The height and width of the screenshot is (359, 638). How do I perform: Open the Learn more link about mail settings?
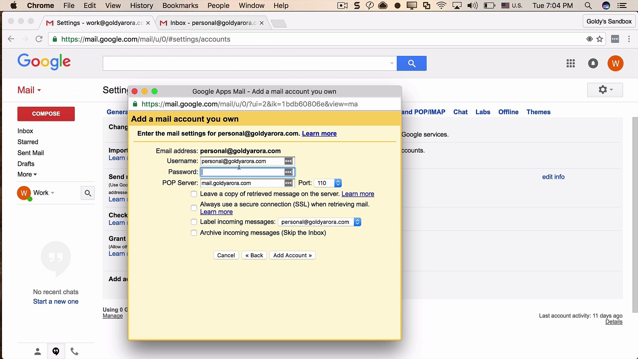(x=319, y=134)
